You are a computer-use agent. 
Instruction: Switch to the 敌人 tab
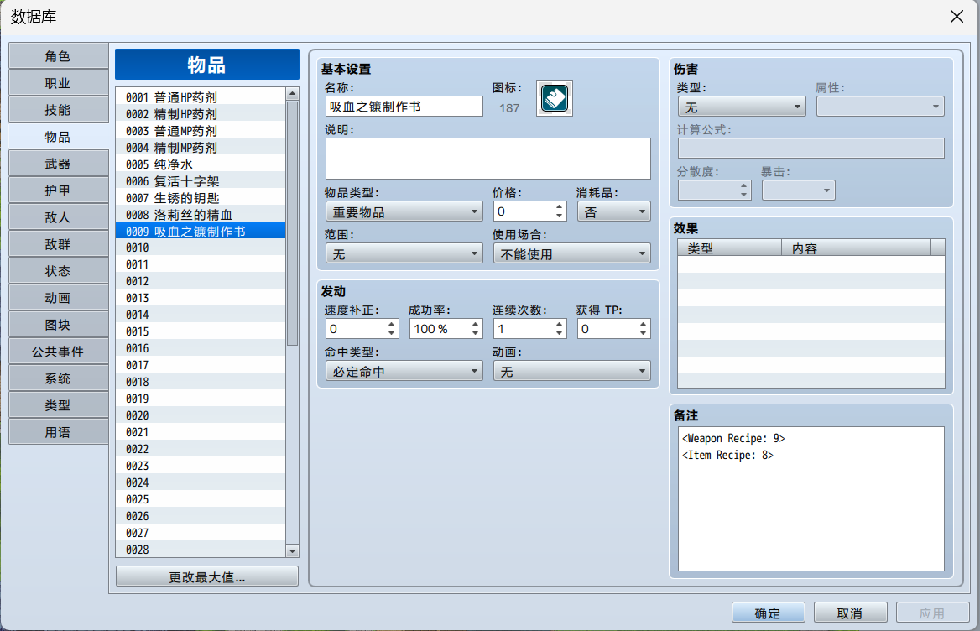click(58, 217)
